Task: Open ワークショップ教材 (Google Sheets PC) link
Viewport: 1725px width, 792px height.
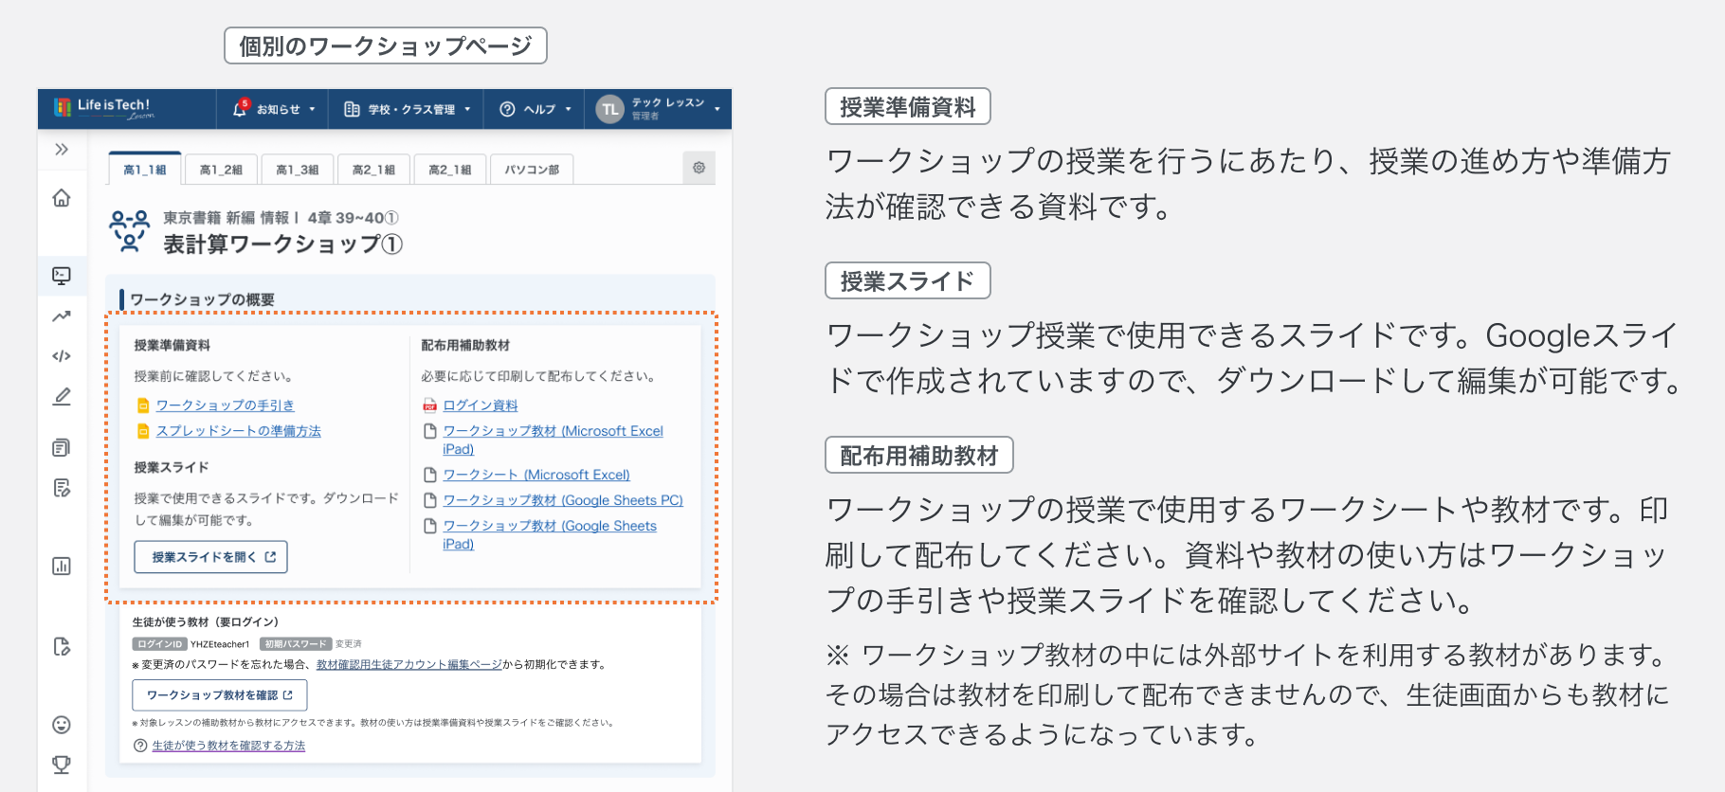Action: pyautogui.click(x=563, y=500)
